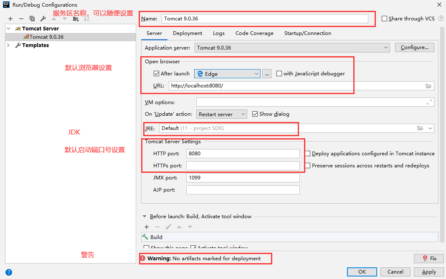Click the Name input field
The height and width of the screenshot is (279, 446).
point(265,19)
